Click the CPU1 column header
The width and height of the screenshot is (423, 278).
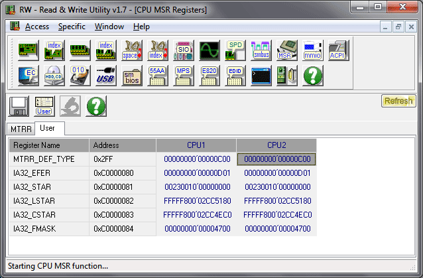tap(196, 145)
